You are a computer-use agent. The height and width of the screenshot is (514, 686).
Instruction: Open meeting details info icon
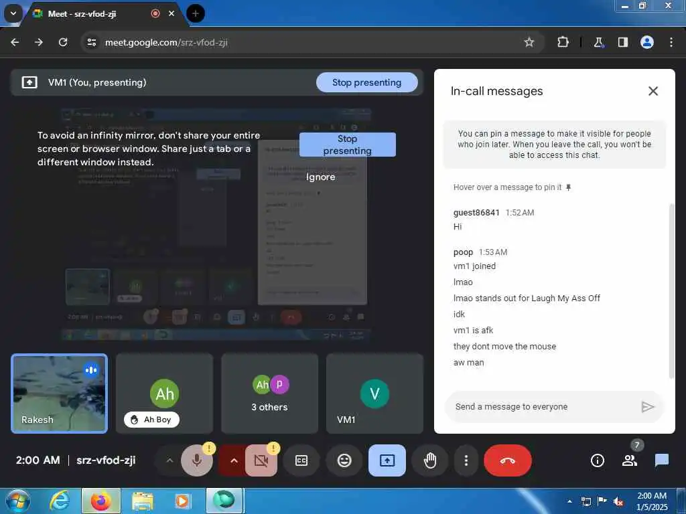[597, 460]
